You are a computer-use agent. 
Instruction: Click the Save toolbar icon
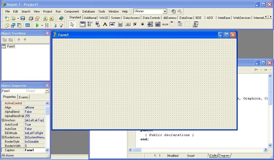point(23,18)
